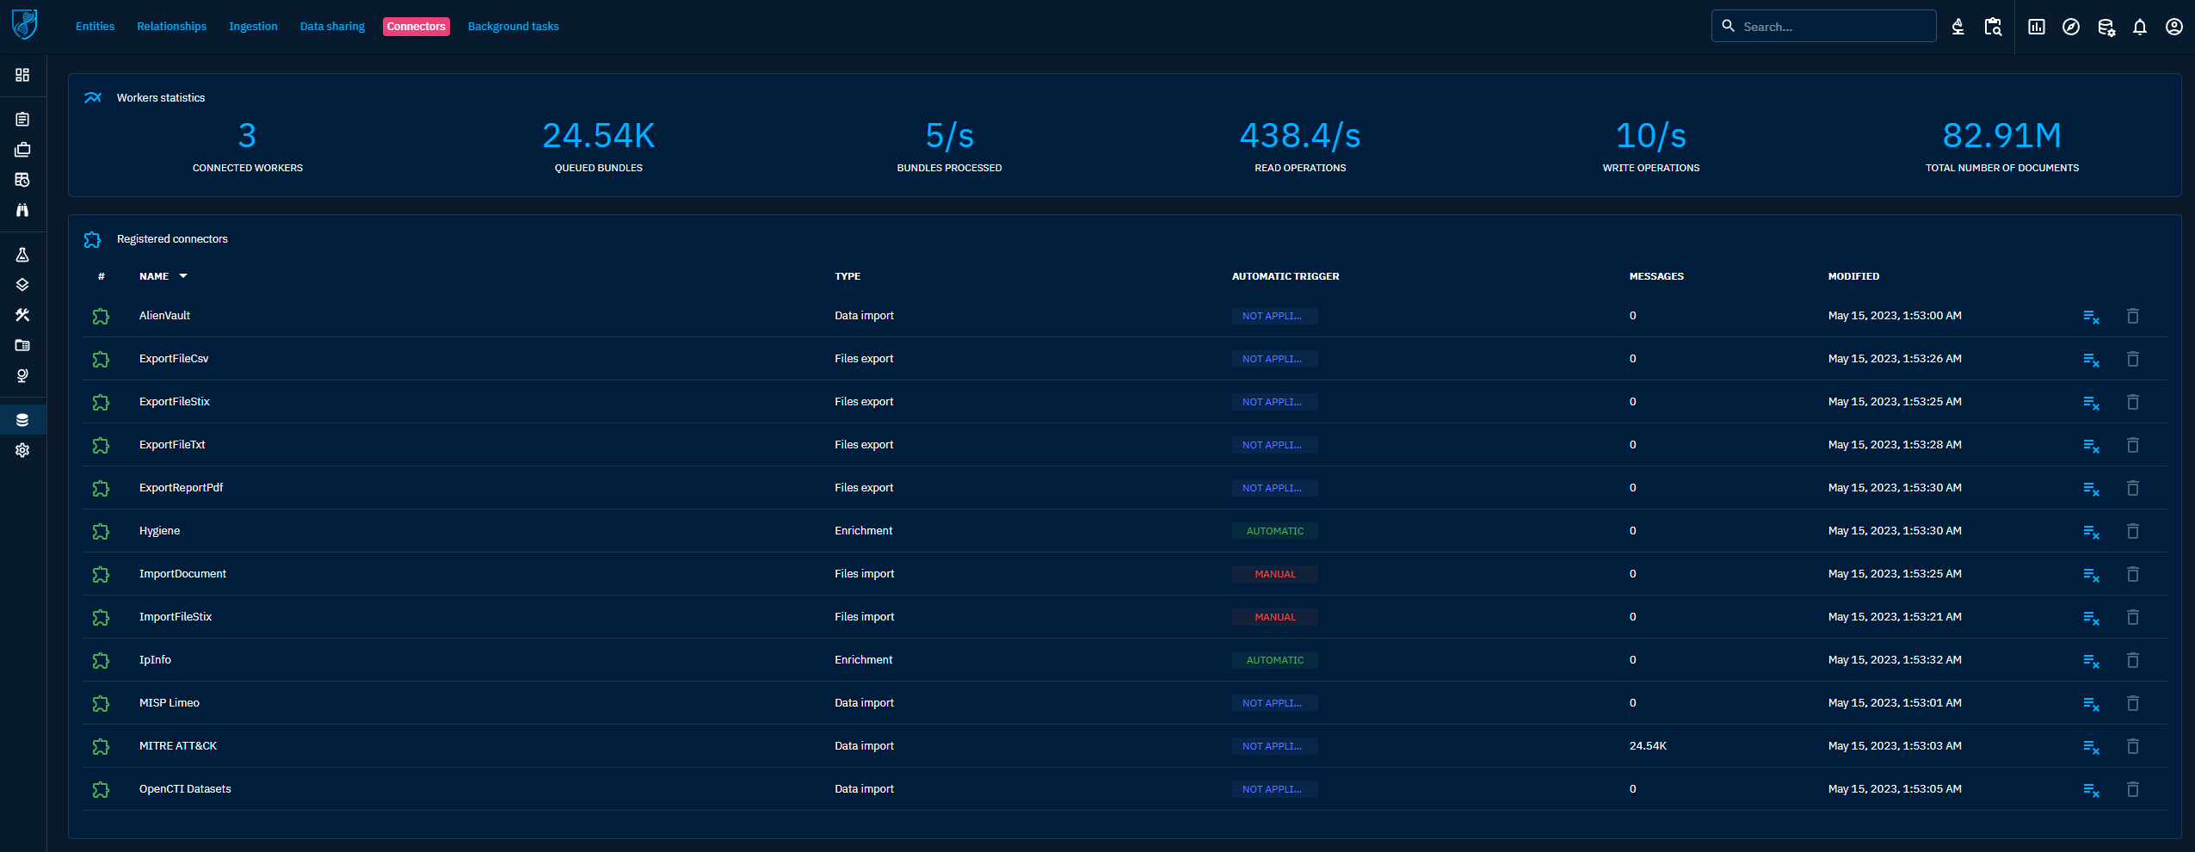Sort connectors by Name column arrow
Screen dimensions: 2195x852
point(183,276)
